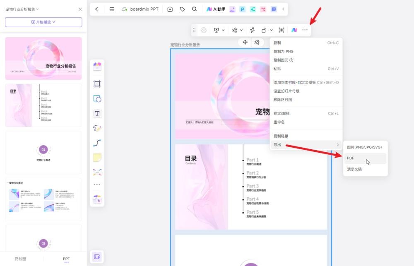The image size is (414, 266).
Task: Open the search magnifier icon
Action: (195, 9)
